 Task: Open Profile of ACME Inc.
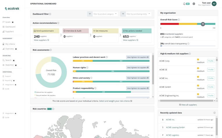click(x=211, y=78)
